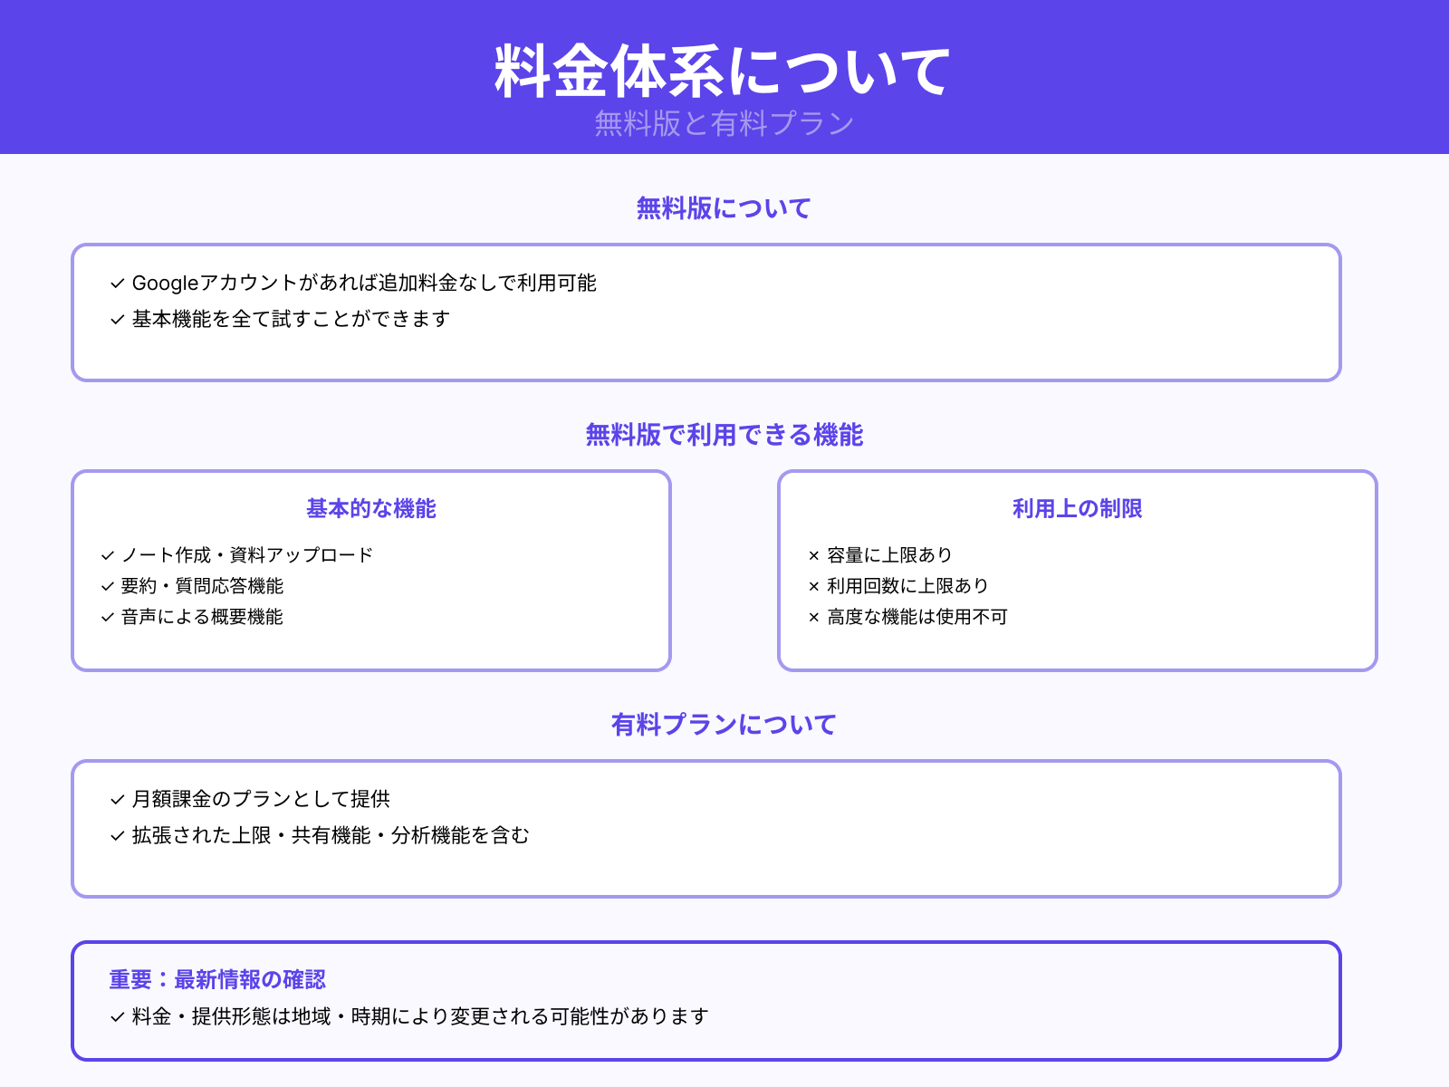Open the 有料プランについて section heading
The height and width of the screenshot is (1087, 1449).
click(x=724, y=724)
